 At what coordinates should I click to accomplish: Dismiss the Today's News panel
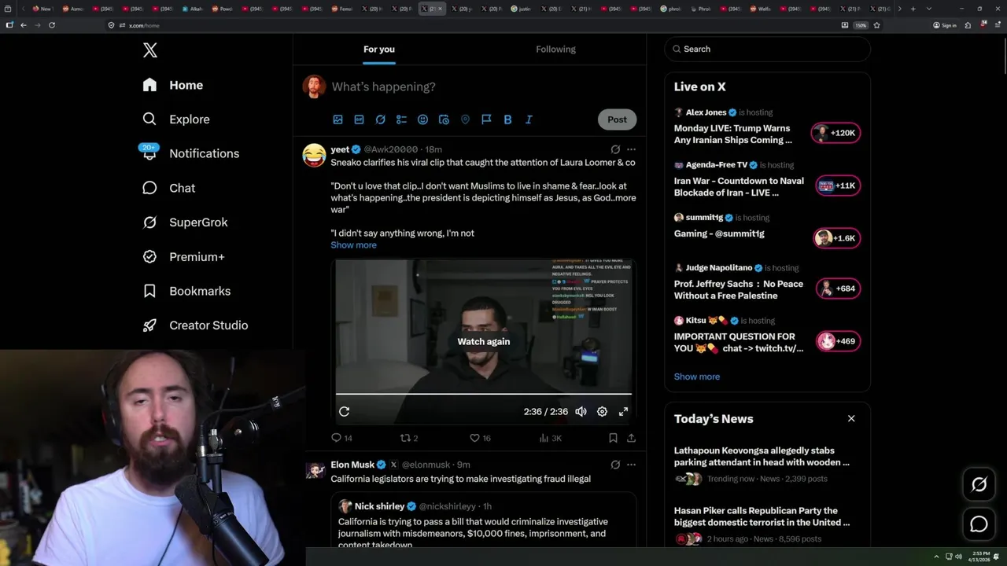click(851, 418)
